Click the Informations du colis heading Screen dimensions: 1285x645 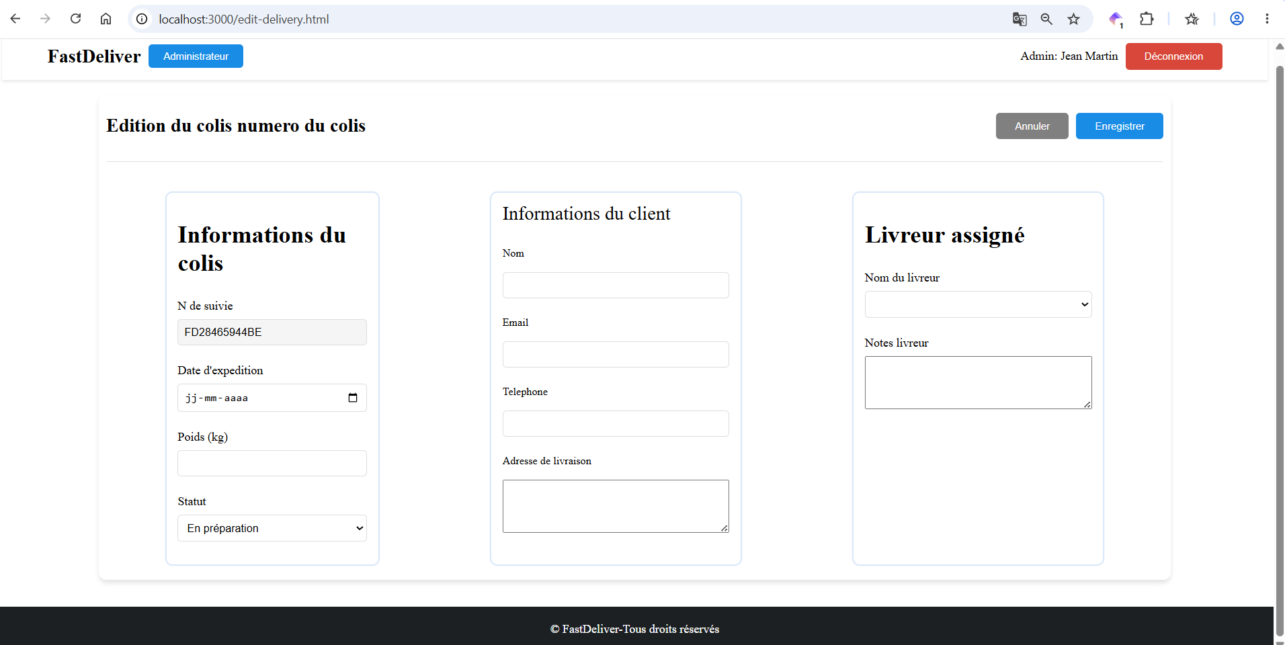(x=261, y=249)
